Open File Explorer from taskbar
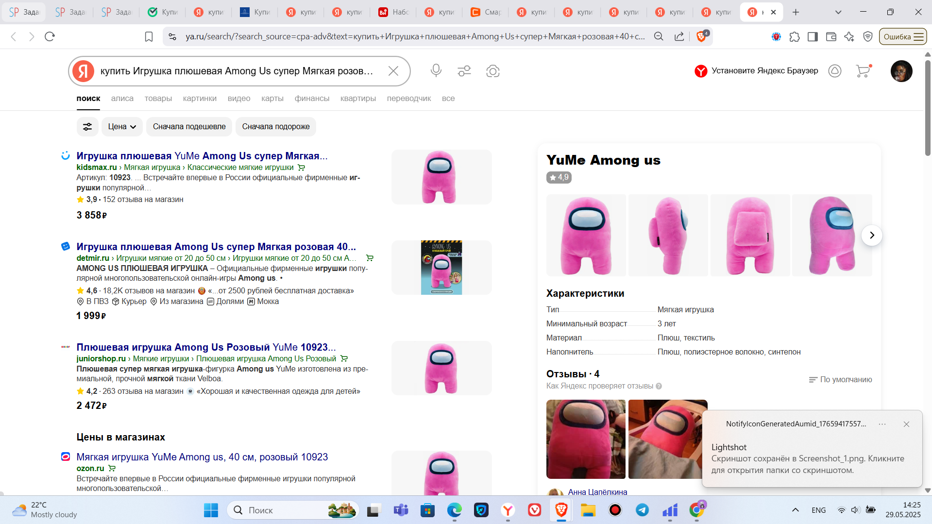Image resolution: width=932 pixels, height=524 pixels. click(x=588, y=510)
